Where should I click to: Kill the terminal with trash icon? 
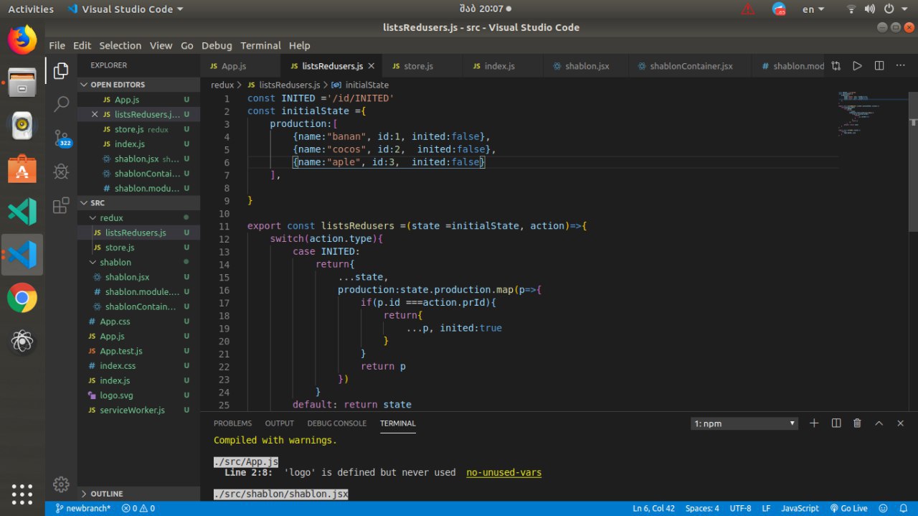pos(857,423)
